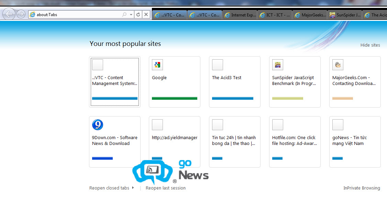Click the search magnifier in address bar
Screen dimensions: 387x208
(x=124, y=14)
